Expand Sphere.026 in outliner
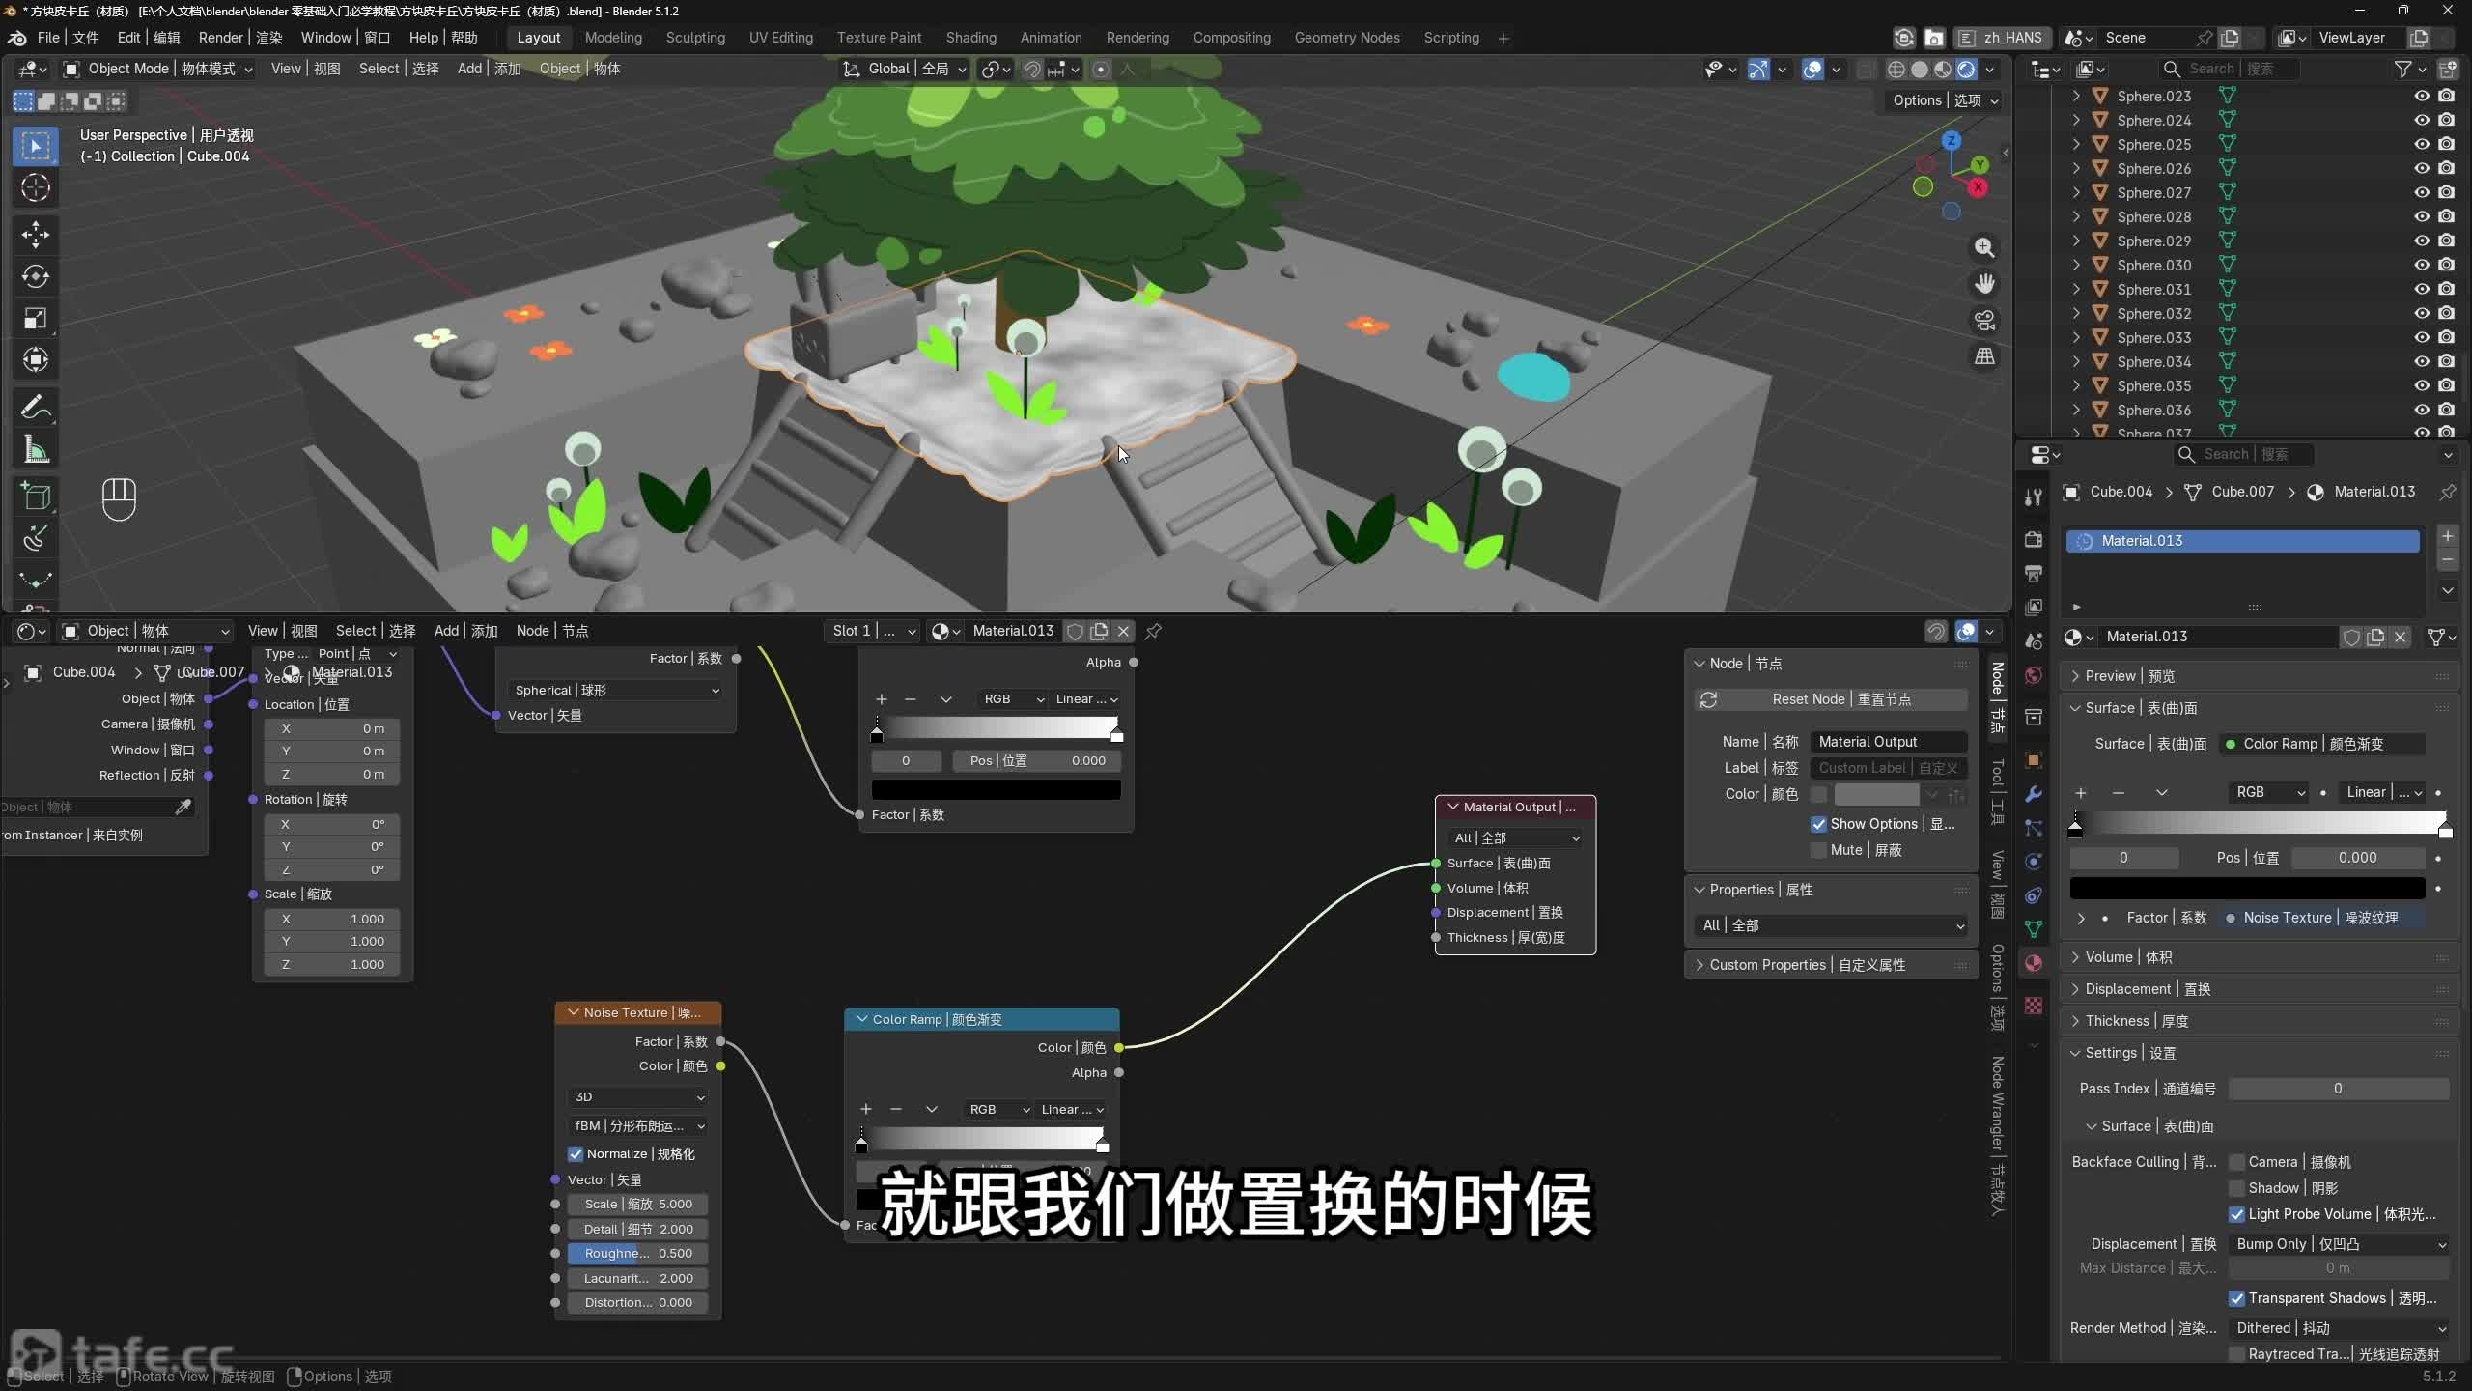The height and width of the screenshot is (1391, 2472). click(x=2076, y=168)
